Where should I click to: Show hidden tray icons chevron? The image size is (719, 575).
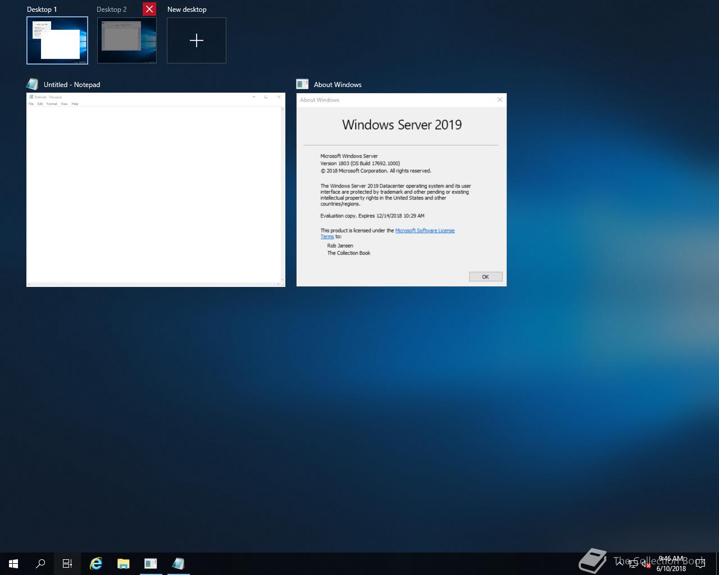[x=619, y=563]
